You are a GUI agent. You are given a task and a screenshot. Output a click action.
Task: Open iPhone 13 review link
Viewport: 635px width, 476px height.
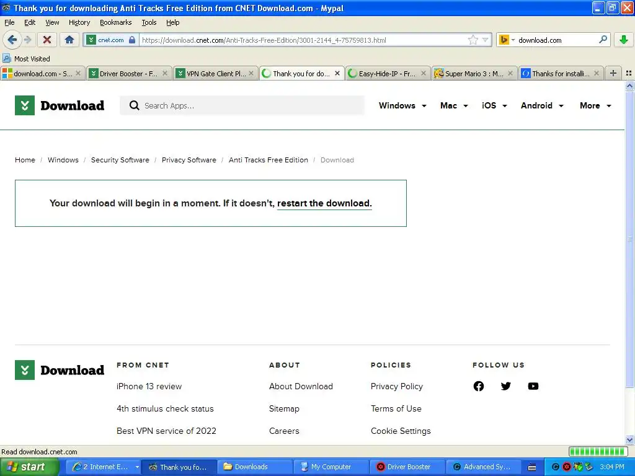coord(149,386)
